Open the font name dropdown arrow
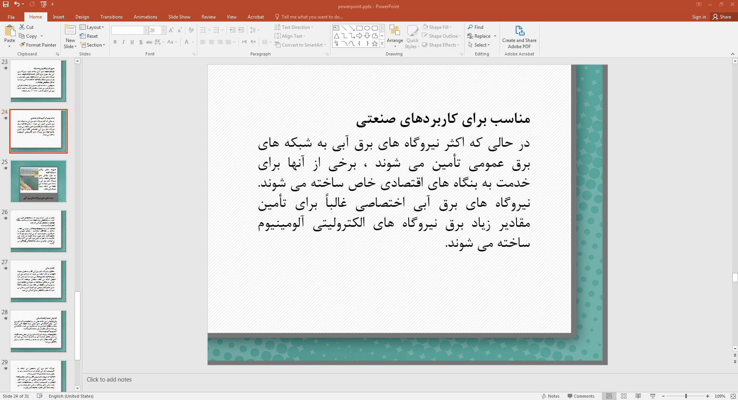This screenshot has height=400, width=738. (146, 30)
